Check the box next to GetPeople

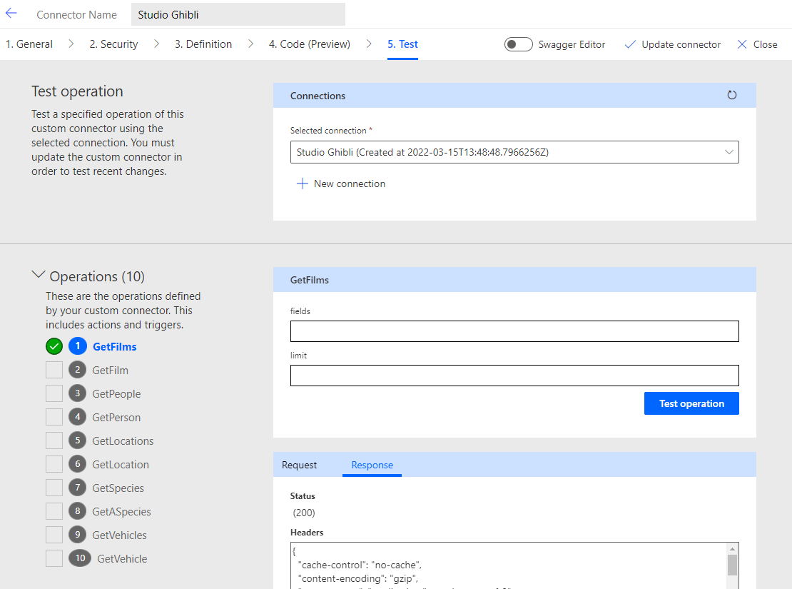pyautogui.click(x=54, y=393)
